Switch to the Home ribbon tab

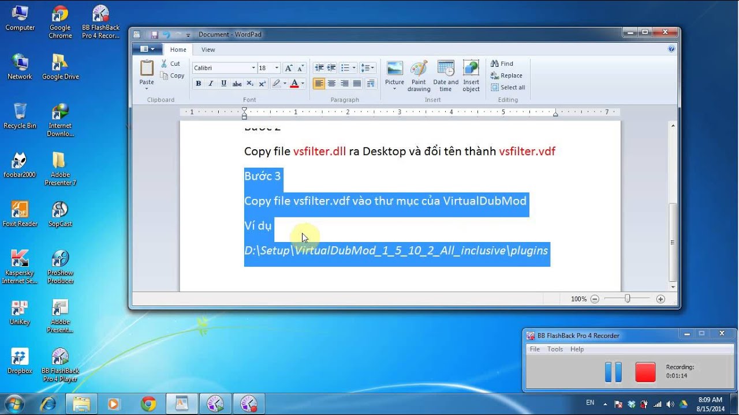(x=178, y=50)
